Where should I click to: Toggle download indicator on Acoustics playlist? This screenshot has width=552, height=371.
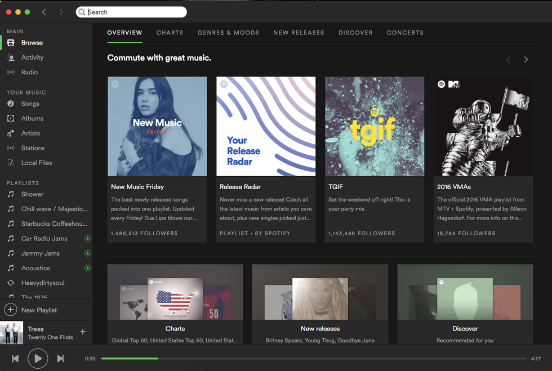[x=87, y=269]
